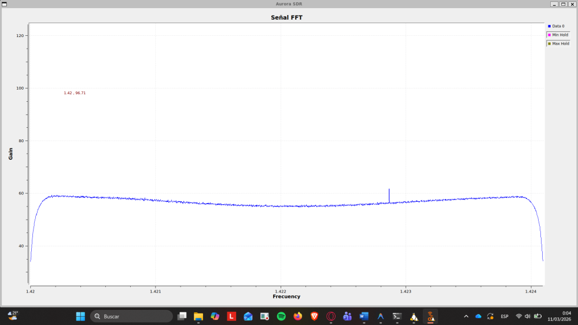Open the volume speaker tray icon
Screen dimensions: 578x325
528,316
